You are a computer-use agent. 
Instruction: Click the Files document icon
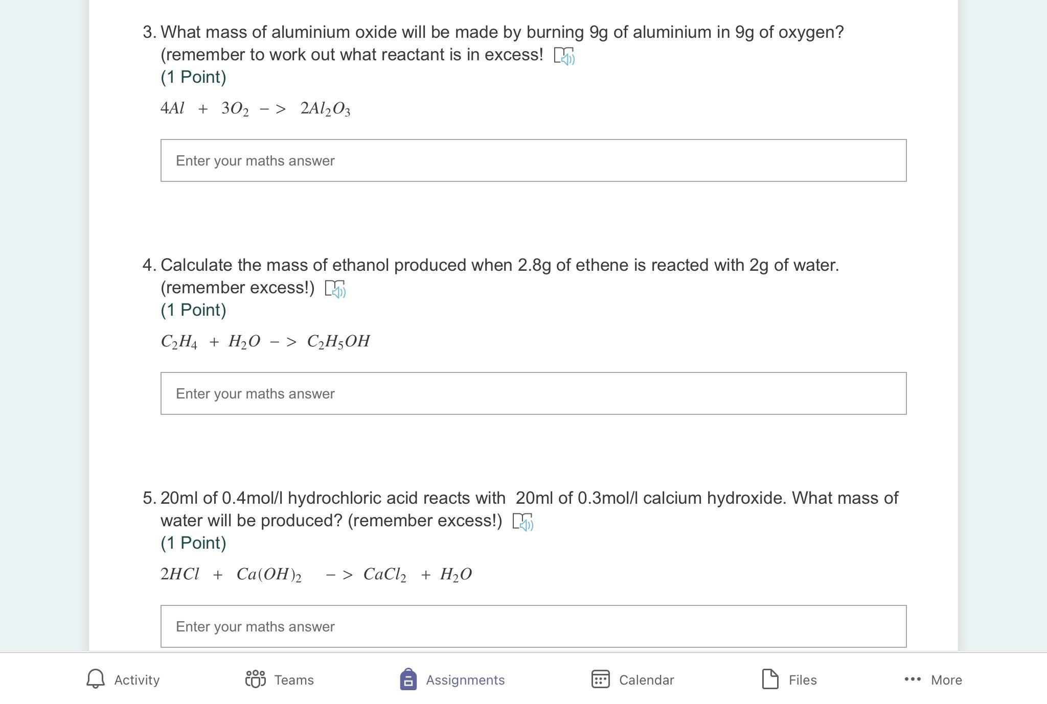770,679
